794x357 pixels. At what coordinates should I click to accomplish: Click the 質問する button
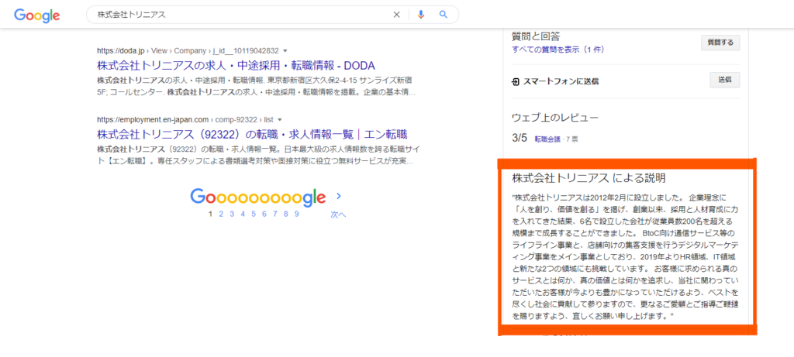tap(720, 43)
